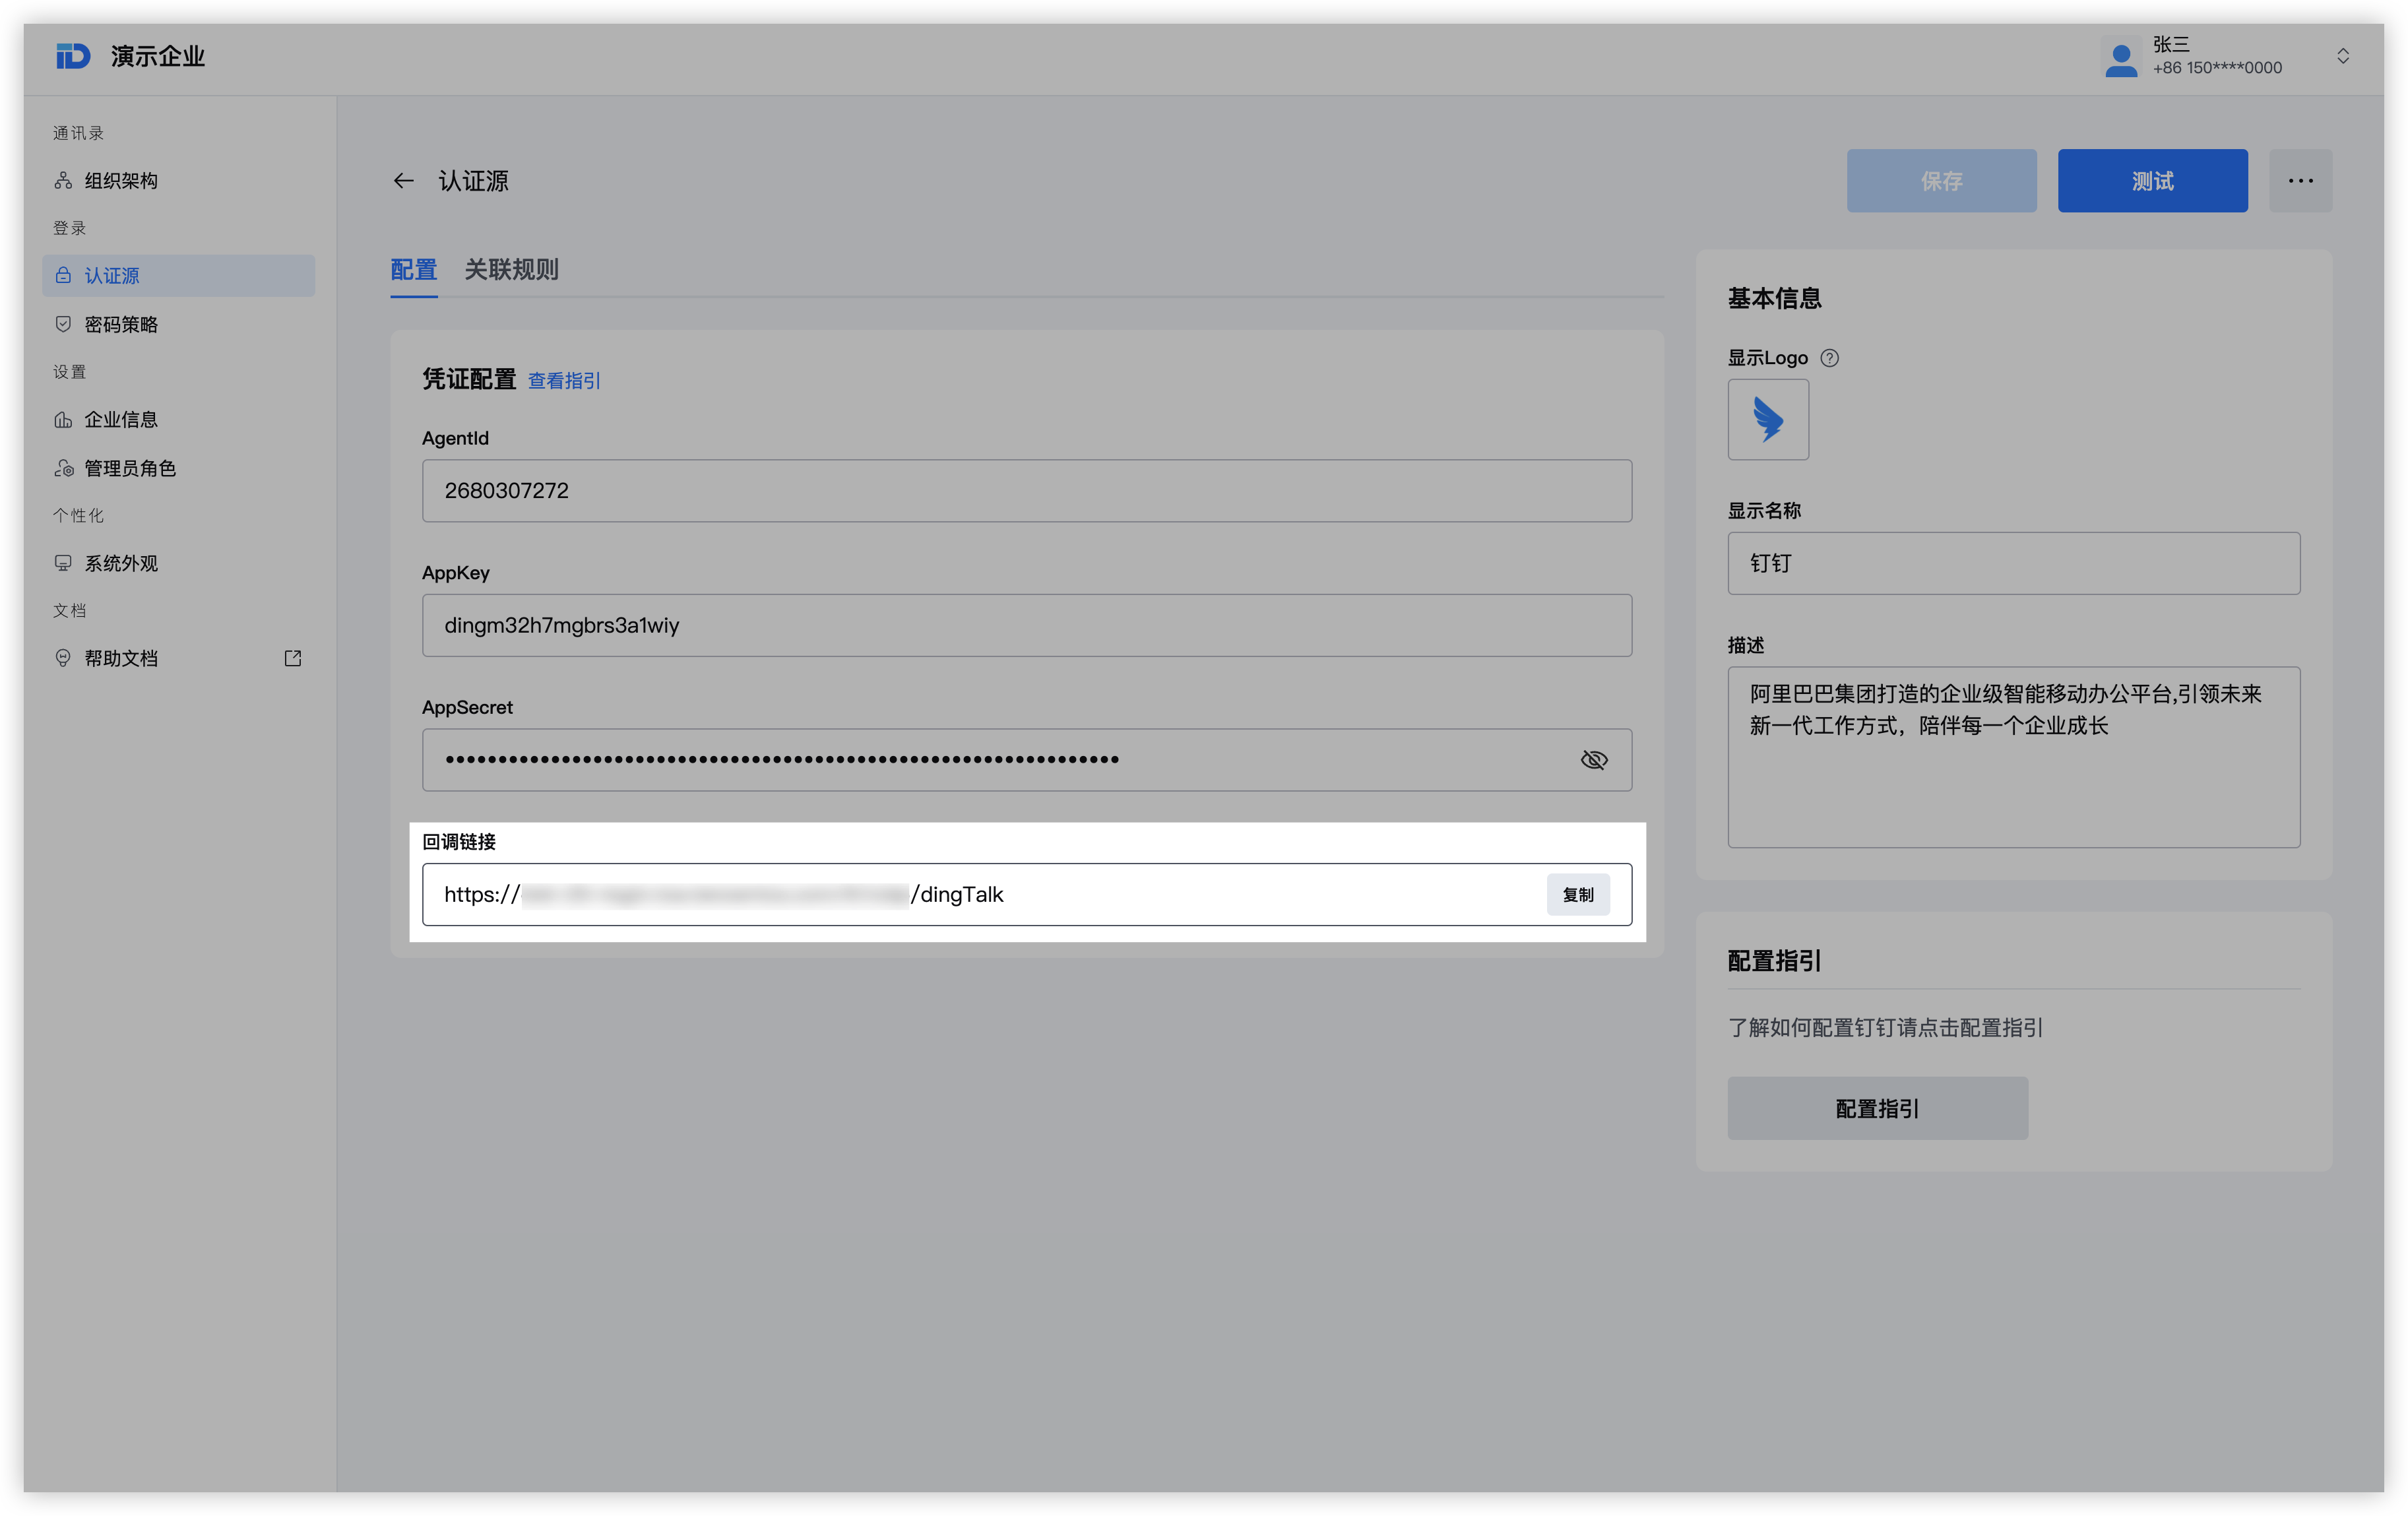The image size is (2408, 1516).
Task: Go back using the arrow beside 认证源 title
Action: pyautogui.click(x=403, y=181)
